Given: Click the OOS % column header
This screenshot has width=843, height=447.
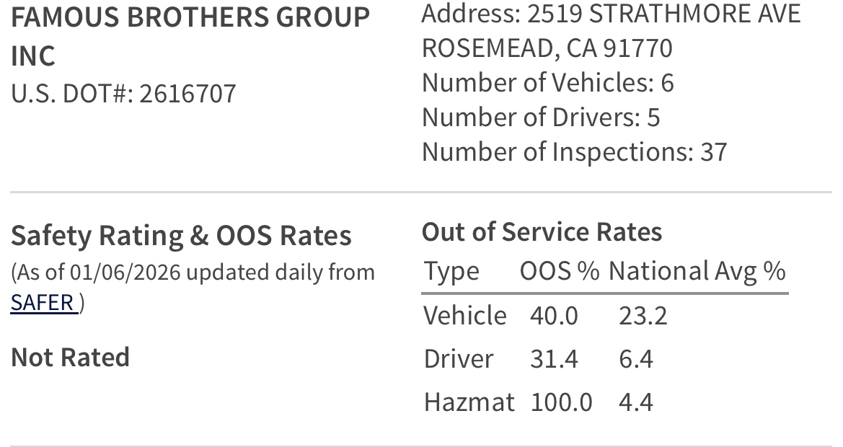Looking at the screenshot, I should tap(559, 271).
